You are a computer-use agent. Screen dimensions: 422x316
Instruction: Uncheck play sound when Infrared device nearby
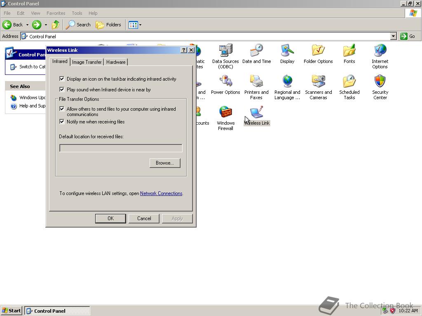[x=62, y=89]
